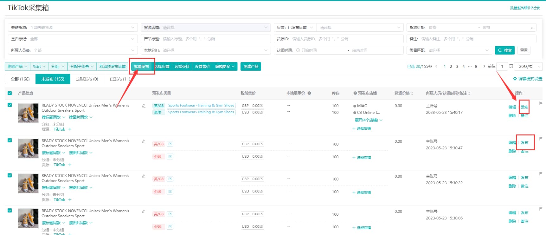Click the flag marker icon on first product row

pyautogui.click(x=541, y=103)
